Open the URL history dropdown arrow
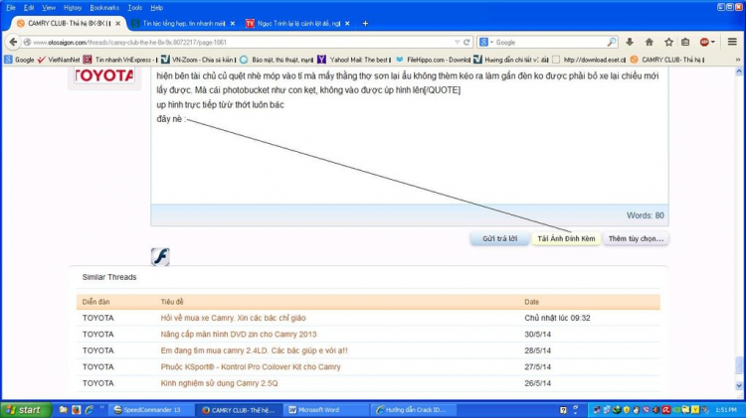The image size is (746, 418). pos(457,42)
